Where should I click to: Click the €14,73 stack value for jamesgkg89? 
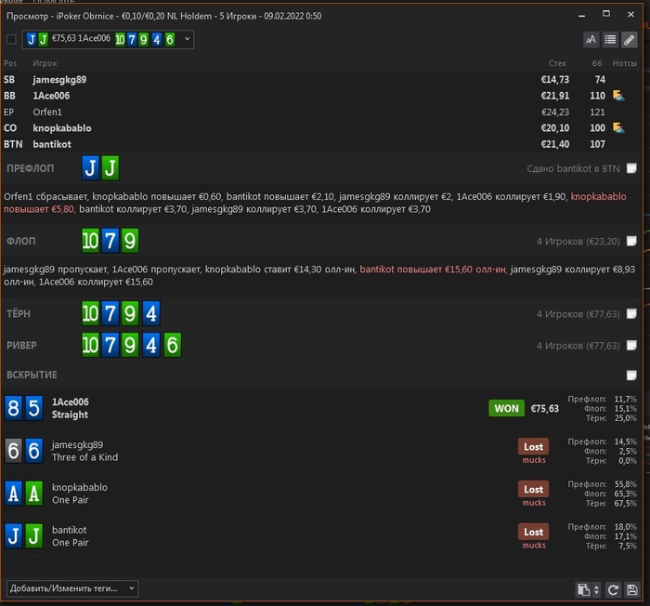tap(555, 80)
